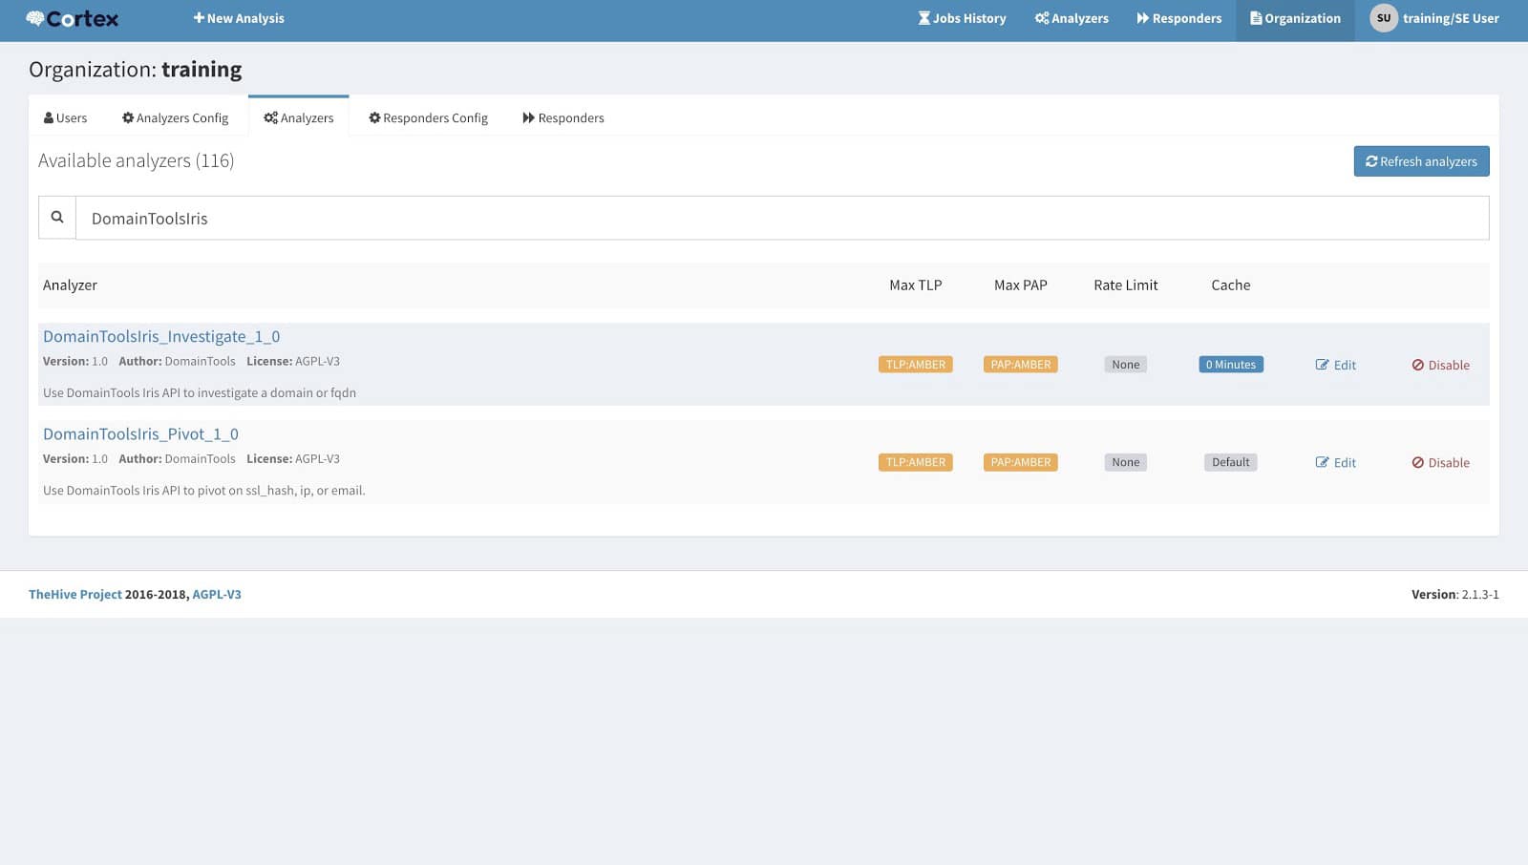Click None rate limit badge on Investigate row
Screen dimensions: 1528x865
point(1125,365)
